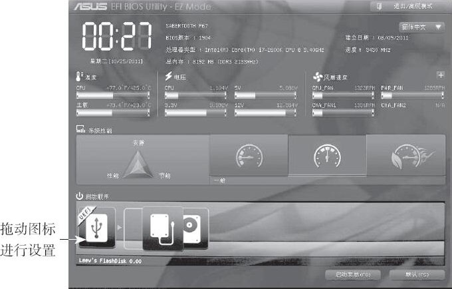Select the hard disk boot device icon
The image size is (452, 289).
click(x=195, y=228)
